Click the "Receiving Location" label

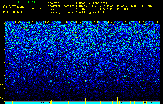tap(60, 6)
